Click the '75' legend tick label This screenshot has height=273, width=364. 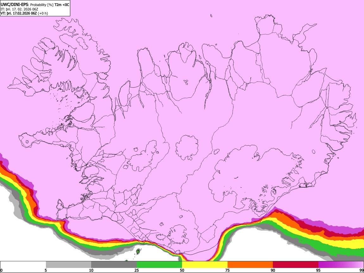click(x=228, y=270)
